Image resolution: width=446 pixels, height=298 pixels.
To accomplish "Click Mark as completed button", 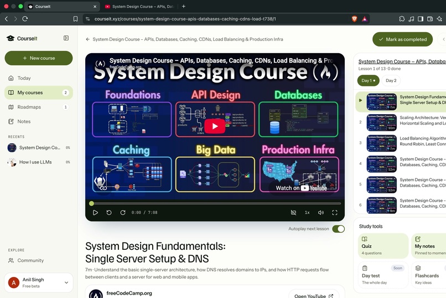I will [x=402, y=39].
